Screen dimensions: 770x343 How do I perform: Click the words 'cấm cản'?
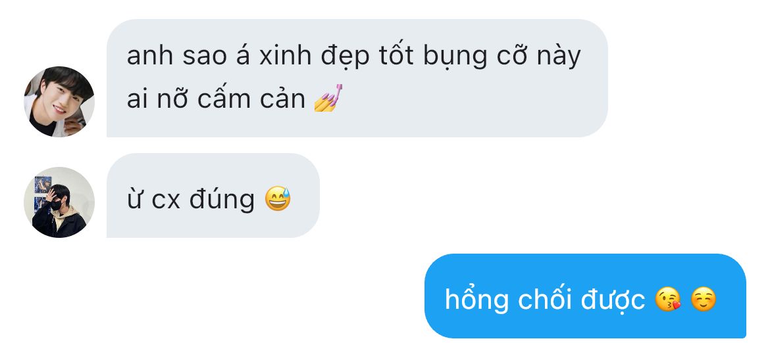pyautogui.click(x=251, y=99)
